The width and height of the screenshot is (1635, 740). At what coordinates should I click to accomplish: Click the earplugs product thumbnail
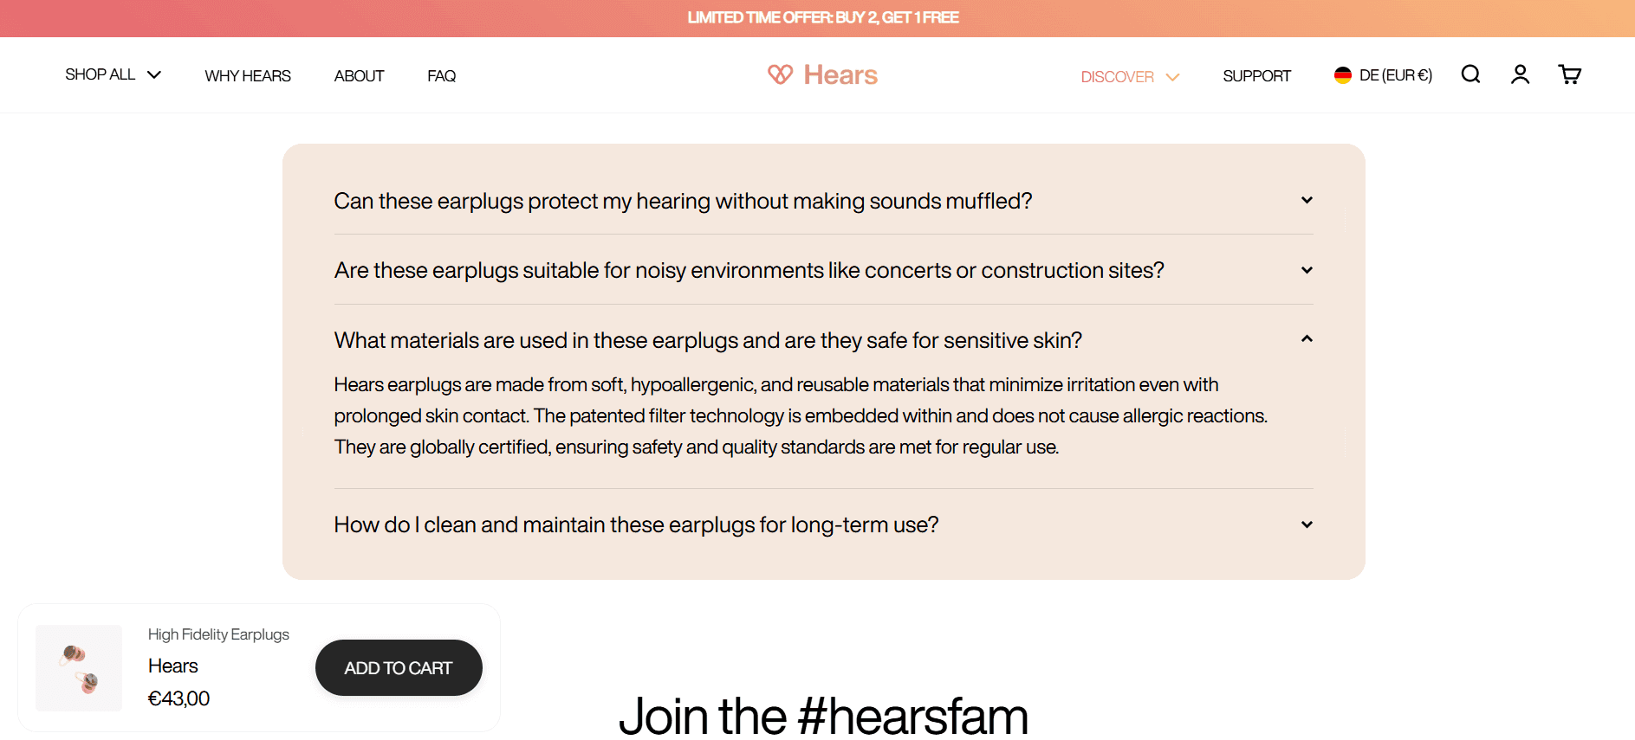[x=79, y=668]
